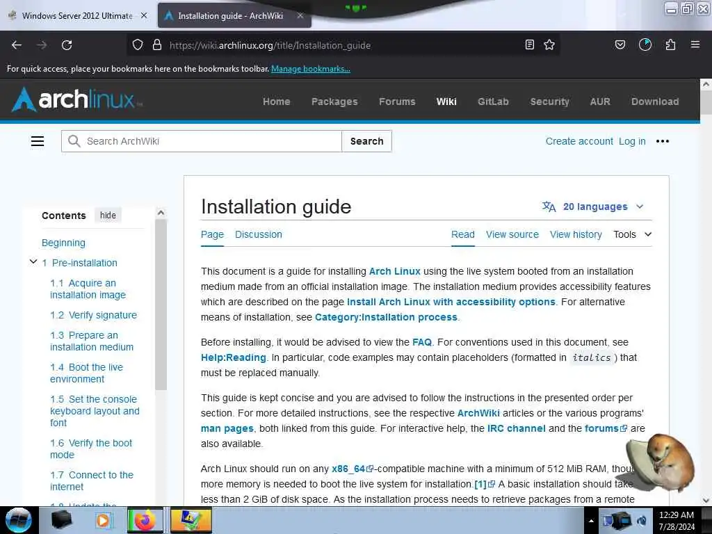Open 1.6 Verify the boot mode entry

click(91, 448)
